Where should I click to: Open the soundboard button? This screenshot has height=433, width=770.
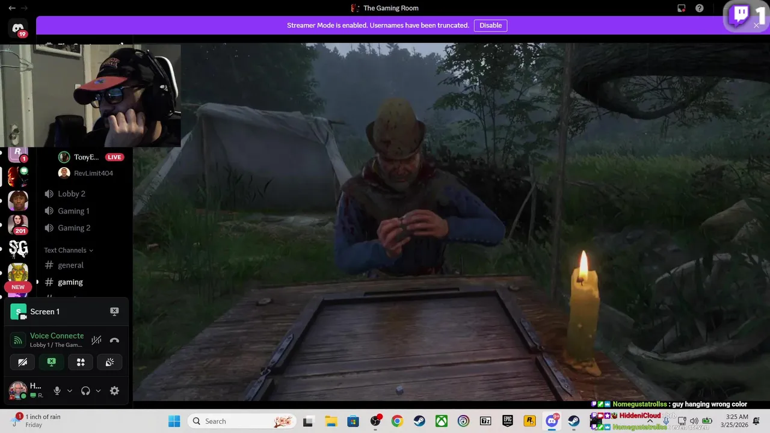click(x=109, y=362)
